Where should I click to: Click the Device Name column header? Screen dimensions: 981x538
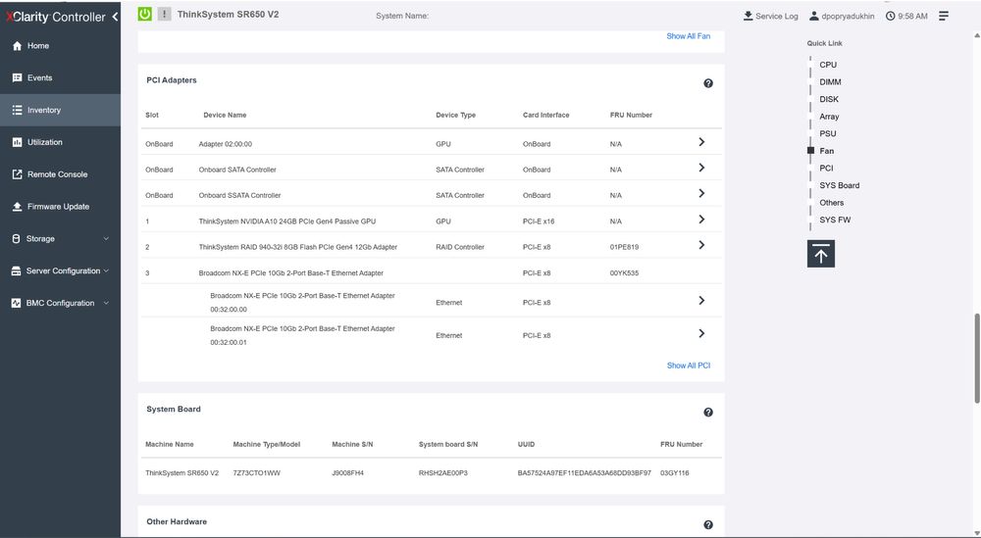[x=225, y=115]
